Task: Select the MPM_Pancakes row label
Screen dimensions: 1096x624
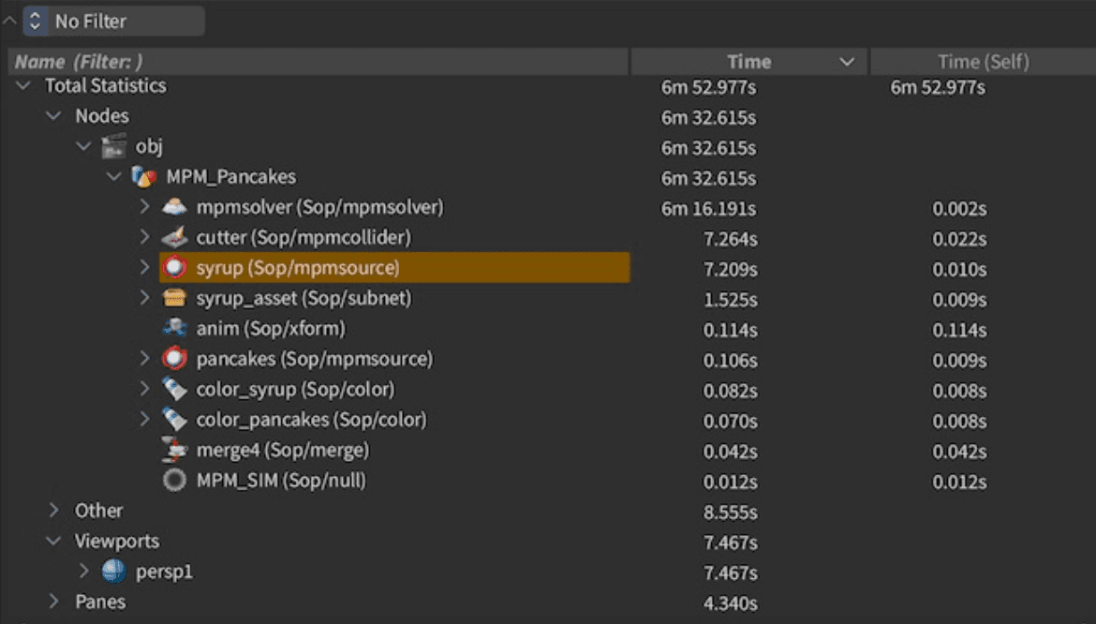Action: 230,177
